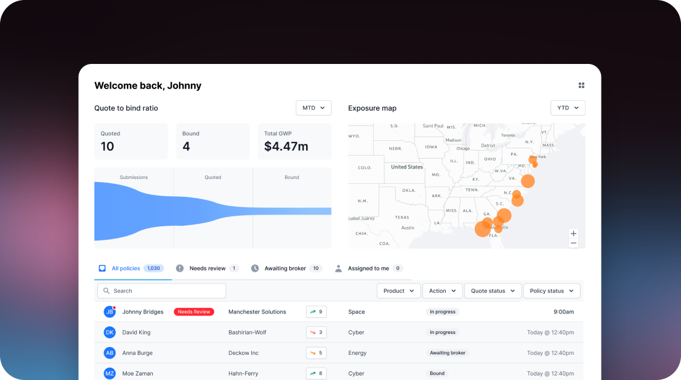Click the Needs review exclamation icon
The image size is (681, 380).
(180, 268)
